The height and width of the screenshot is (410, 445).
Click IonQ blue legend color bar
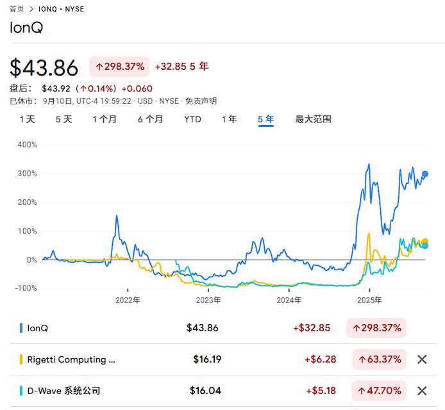pyautogui.click(x=21, y=328)
